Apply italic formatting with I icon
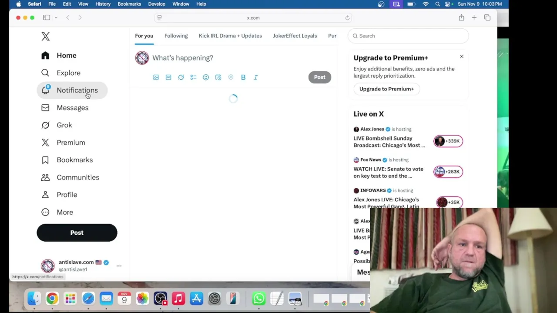557x313 pixels. (256, 77)
